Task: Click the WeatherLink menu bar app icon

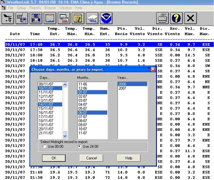Action: click(4, 8)
